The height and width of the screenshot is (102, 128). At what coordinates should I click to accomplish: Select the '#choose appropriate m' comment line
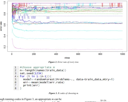coord(37,67)
